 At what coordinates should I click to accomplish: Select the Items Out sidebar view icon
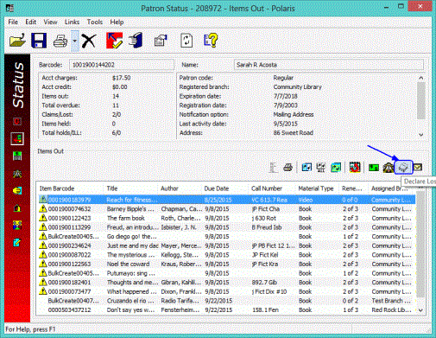click(17, 139)
